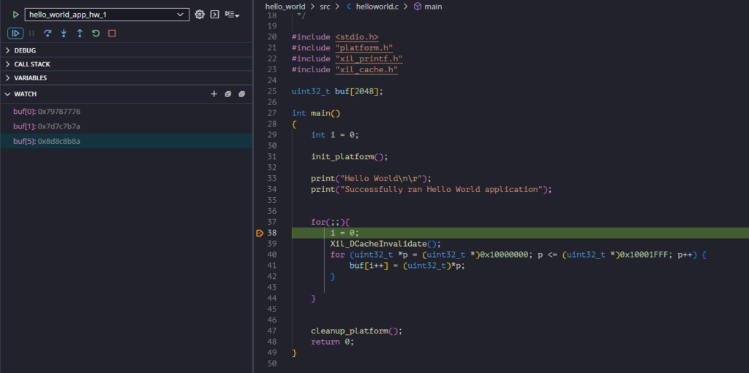Select the buf[5] watch entry
The image size is (749, 373).
pos(126,141)
